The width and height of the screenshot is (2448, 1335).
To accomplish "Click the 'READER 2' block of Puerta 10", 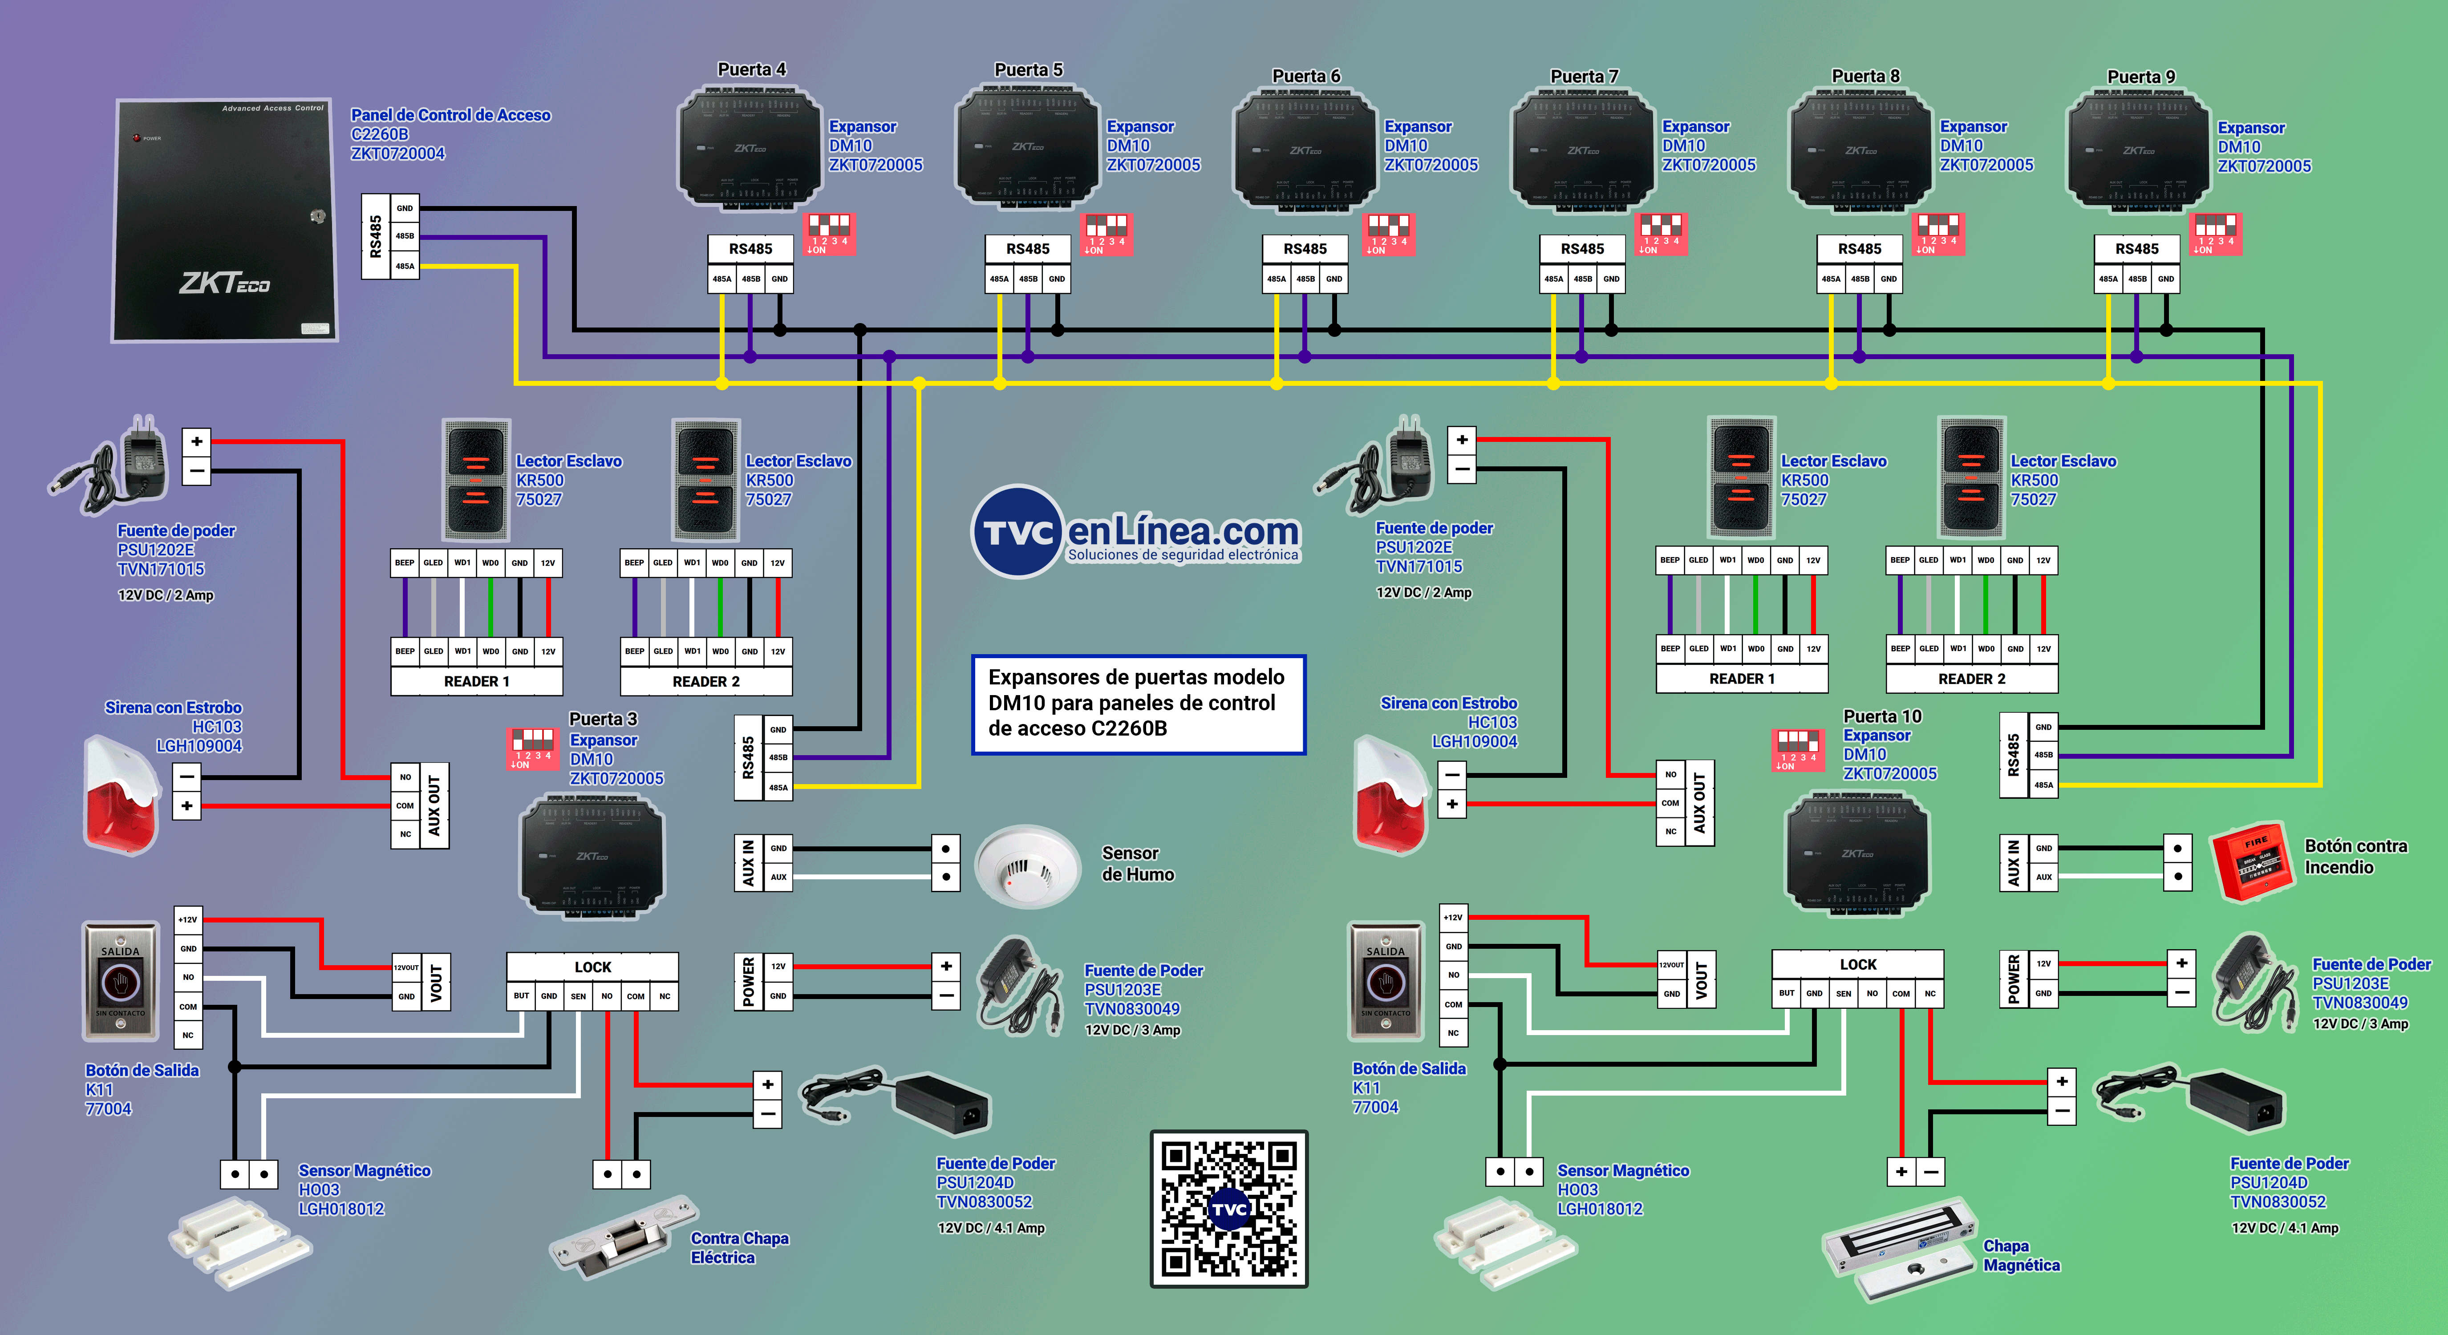I will (1972, 679).
